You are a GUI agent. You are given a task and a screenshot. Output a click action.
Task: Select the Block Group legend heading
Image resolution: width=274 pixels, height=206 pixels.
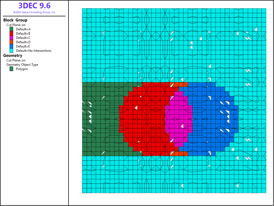point(15,20)
